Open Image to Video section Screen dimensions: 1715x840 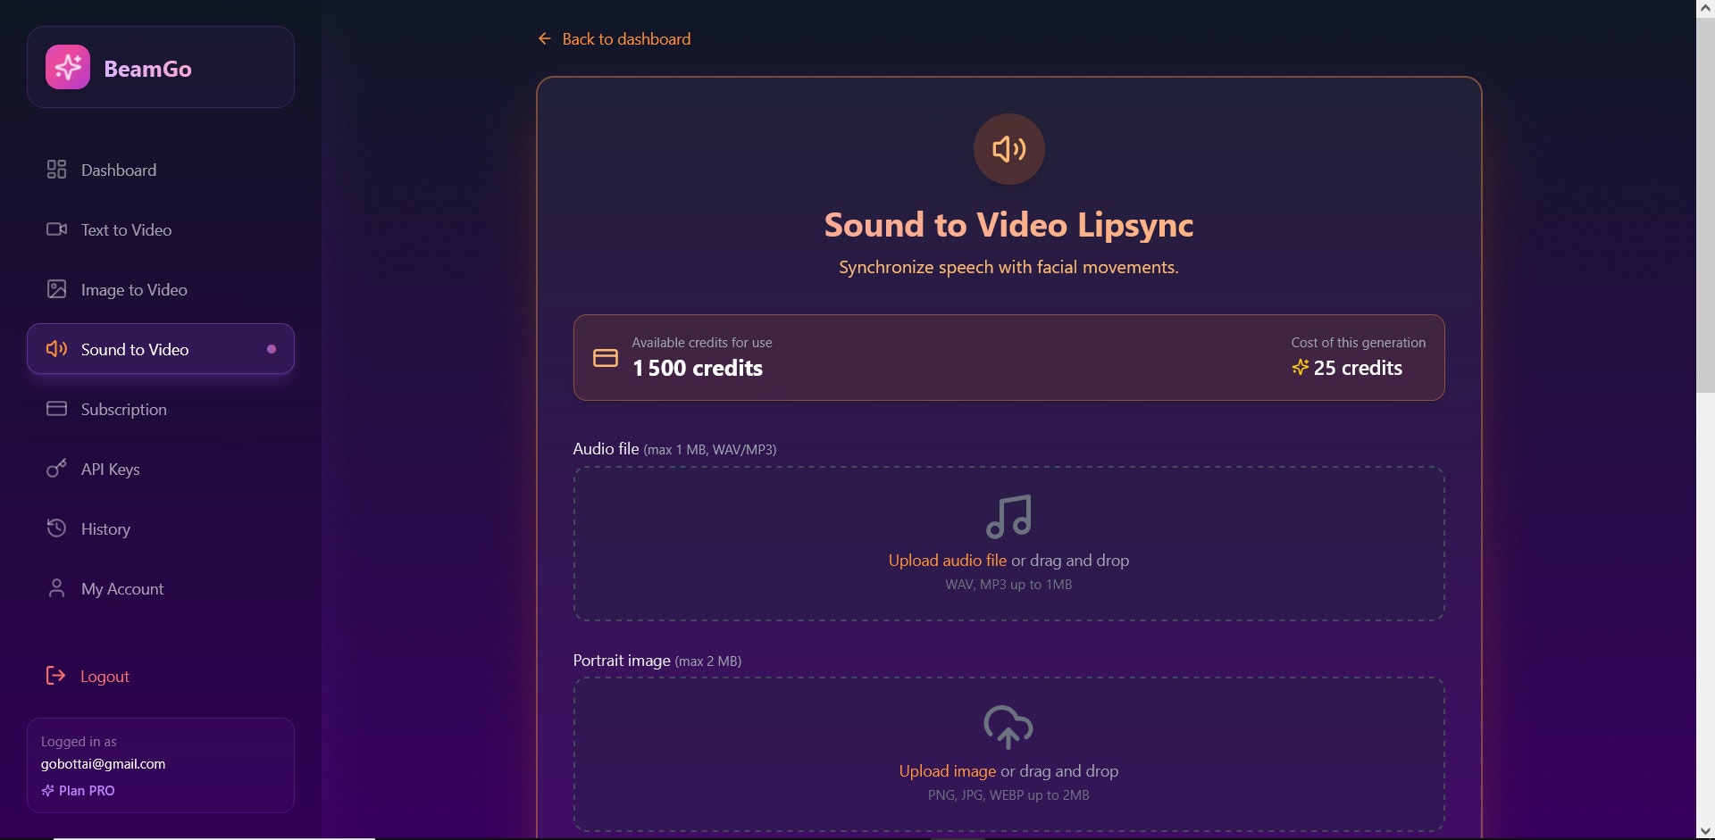tap(161, 289)
